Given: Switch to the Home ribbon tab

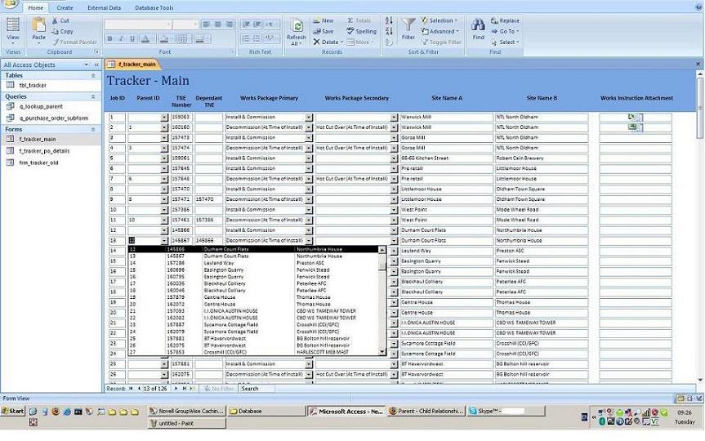Looking at the screenshot, I should click(35, 7).
